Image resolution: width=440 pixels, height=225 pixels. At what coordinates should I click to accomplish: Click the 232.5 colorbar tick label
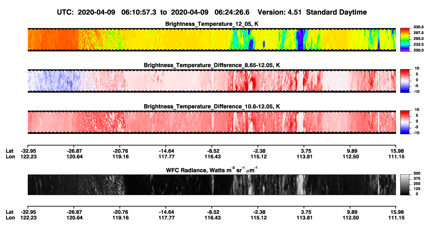tap(419, 44)
